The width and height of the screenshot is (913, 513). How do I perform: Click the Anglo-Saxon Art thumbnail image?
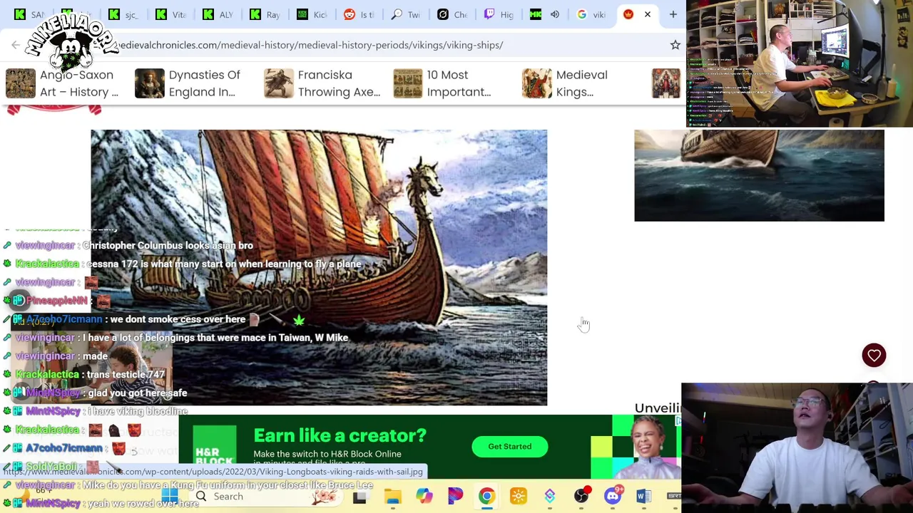[21, 83]
